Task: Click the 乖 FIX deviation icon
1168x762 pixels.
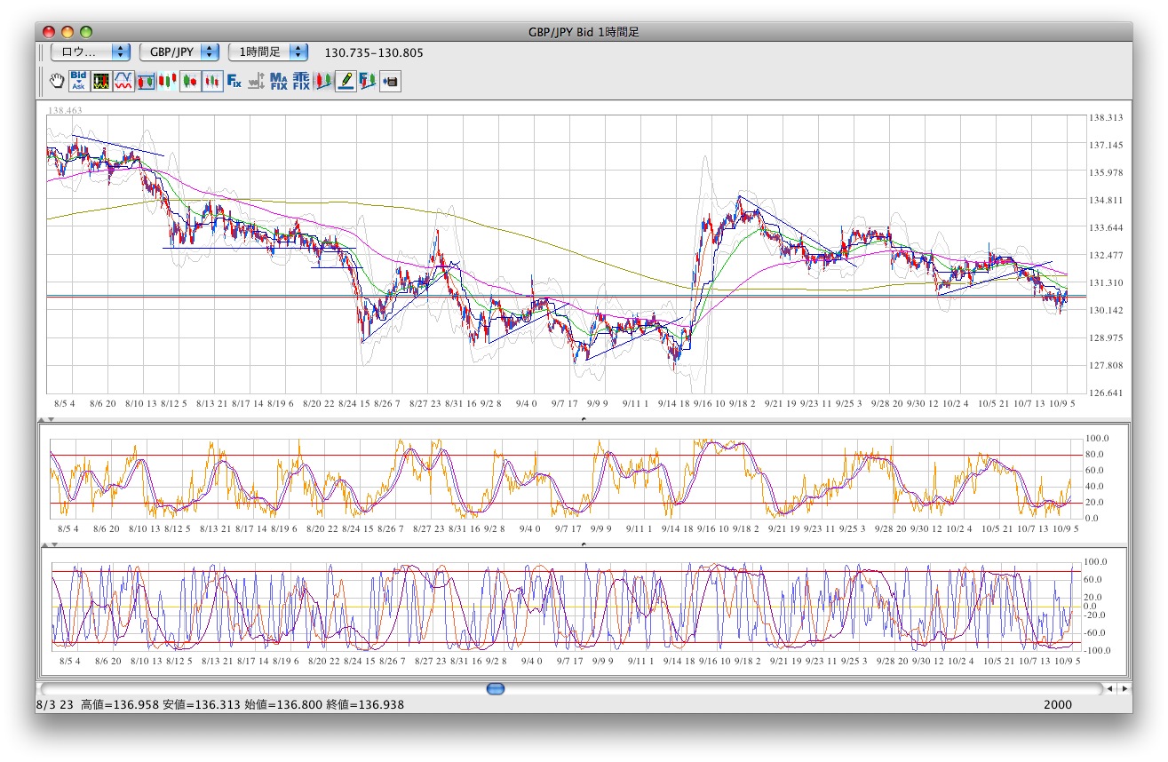Action: pyautogui.click(x=301, y=82)
